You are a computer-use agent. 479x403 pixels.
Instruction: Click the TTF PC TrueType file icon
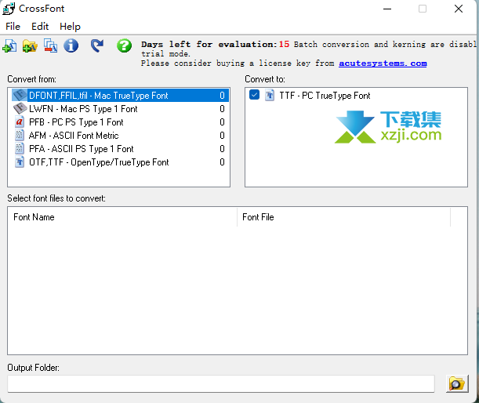(269, 96)
